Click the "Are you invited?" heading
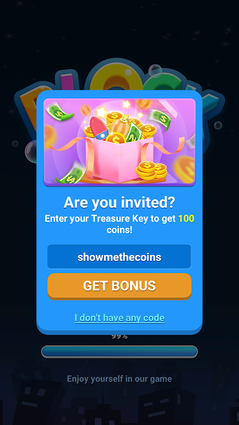239x425 pixels. tap(119, 203)
